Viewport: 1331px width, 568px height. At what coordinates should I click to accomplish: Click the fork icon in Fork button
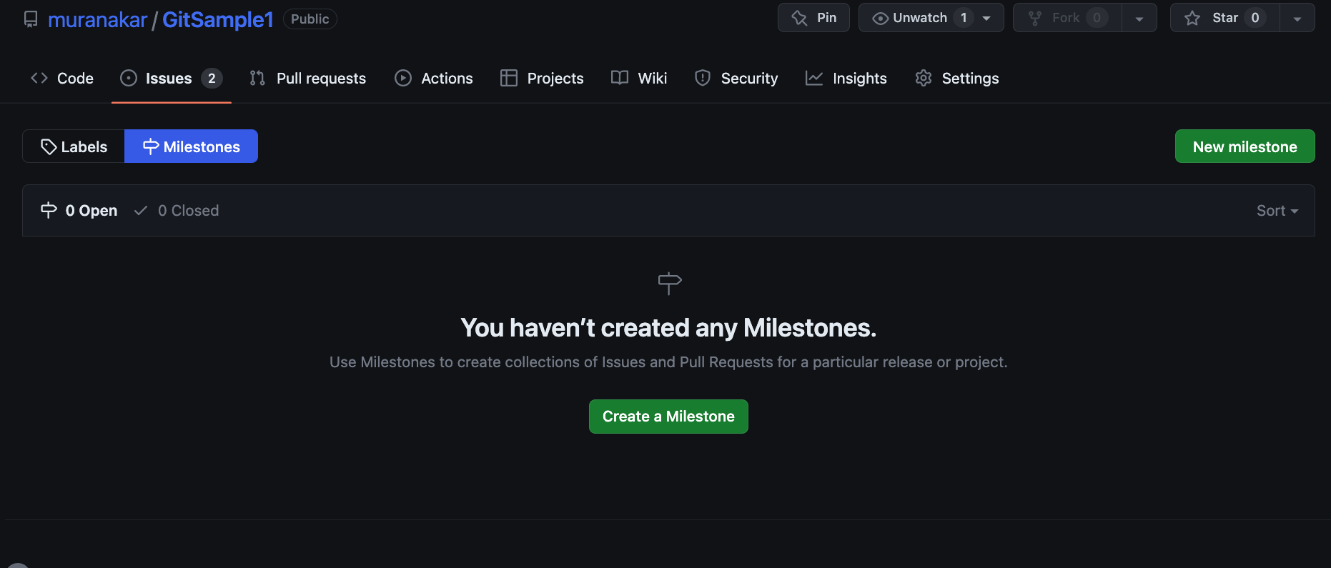point(1034,18)
